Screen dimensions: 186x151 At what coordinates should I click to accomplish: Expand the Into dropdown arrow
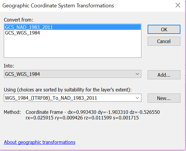137,74
